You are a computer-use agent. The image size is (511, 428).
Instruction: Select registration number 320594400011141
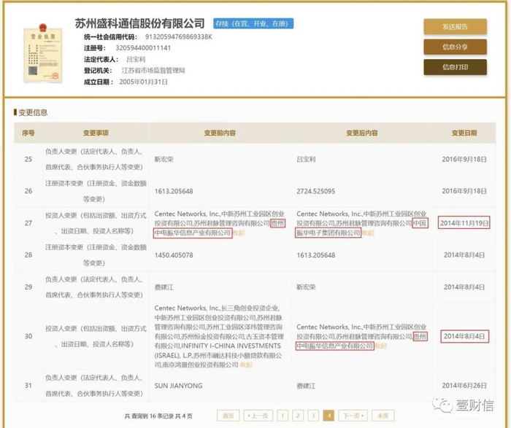coord(143,48)
